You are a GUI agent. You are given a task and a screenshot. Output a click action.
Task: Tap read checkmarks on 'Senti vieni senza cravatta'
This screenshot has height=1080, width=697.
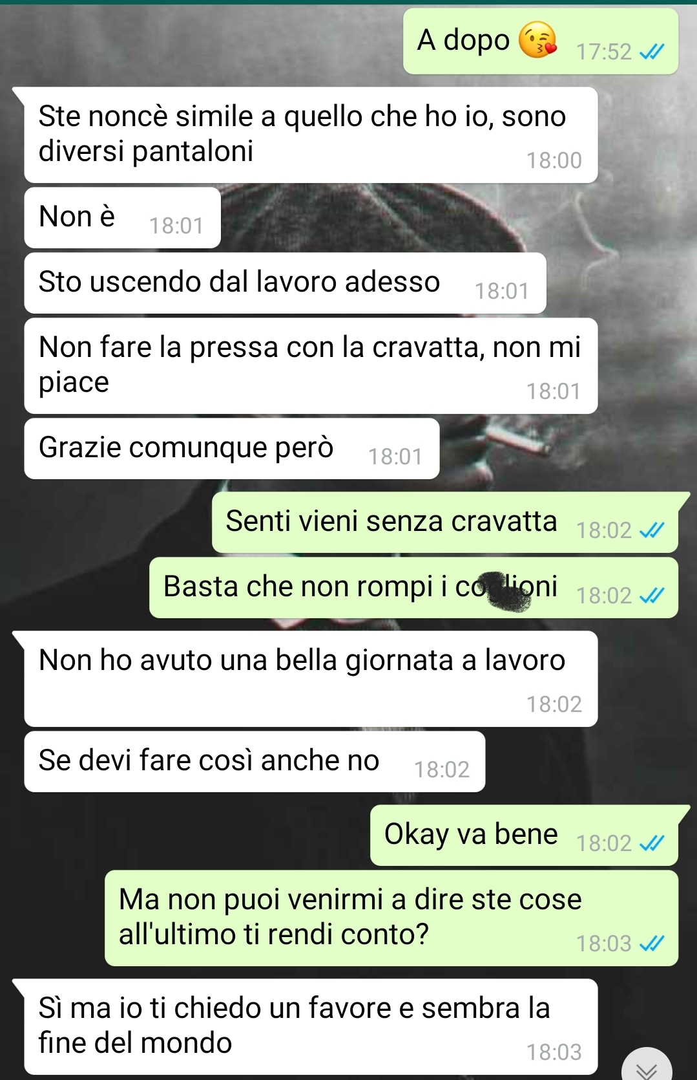point(651,530)
